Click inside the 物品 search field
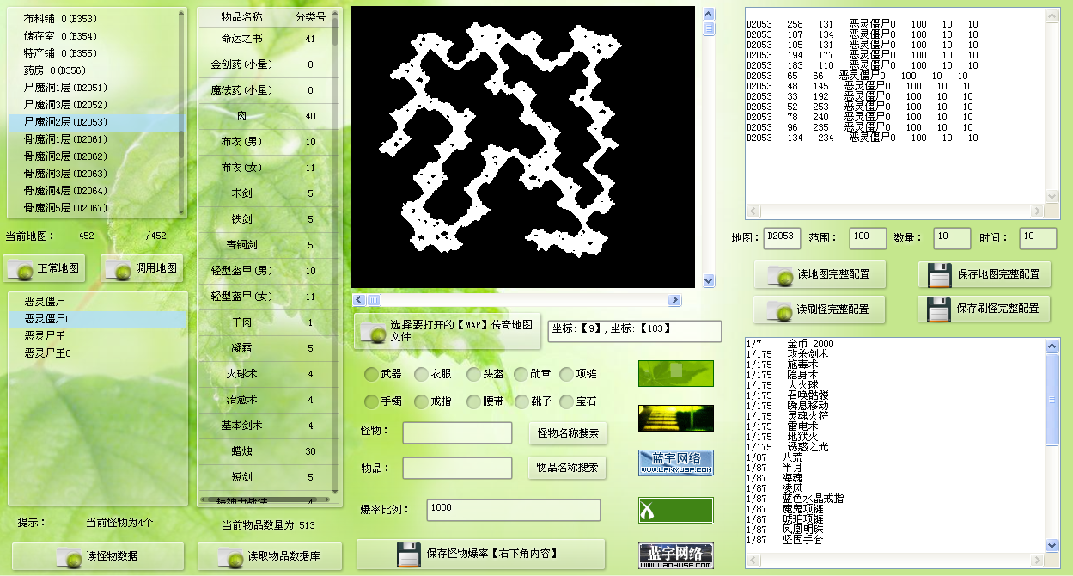The image size is (1073, 576). pyautogui.click(x=457, y=468)
